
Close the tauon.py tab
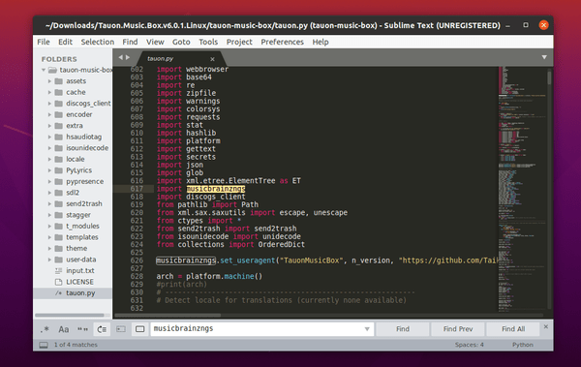[212, 59]
